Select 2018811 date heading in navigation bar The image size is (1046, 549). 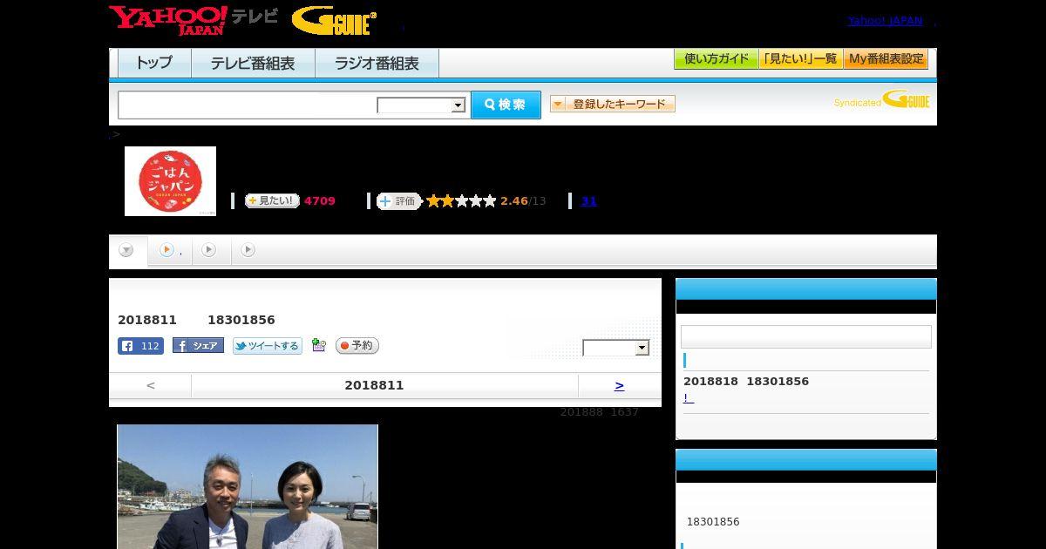(374, 385)
